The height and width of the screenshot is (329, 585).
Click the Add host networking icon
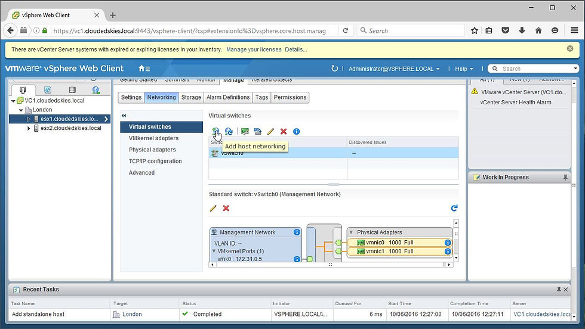pyautogui.click(x=215, y=132)
